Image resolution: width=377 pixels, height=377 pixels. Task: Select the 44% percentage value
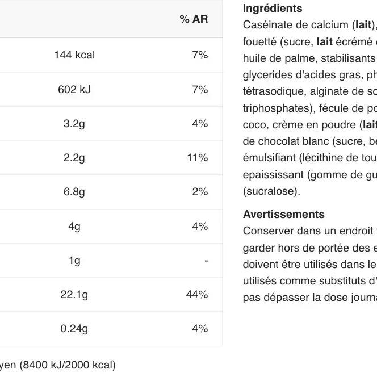[x=197, y=294]
